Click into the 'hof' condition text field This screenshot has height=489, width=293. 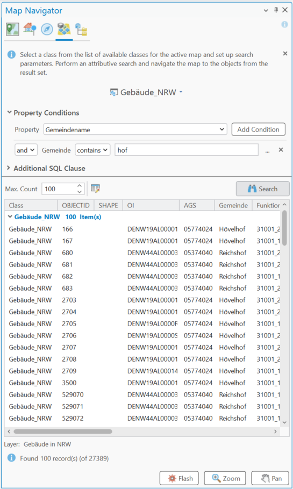point(187,150)
